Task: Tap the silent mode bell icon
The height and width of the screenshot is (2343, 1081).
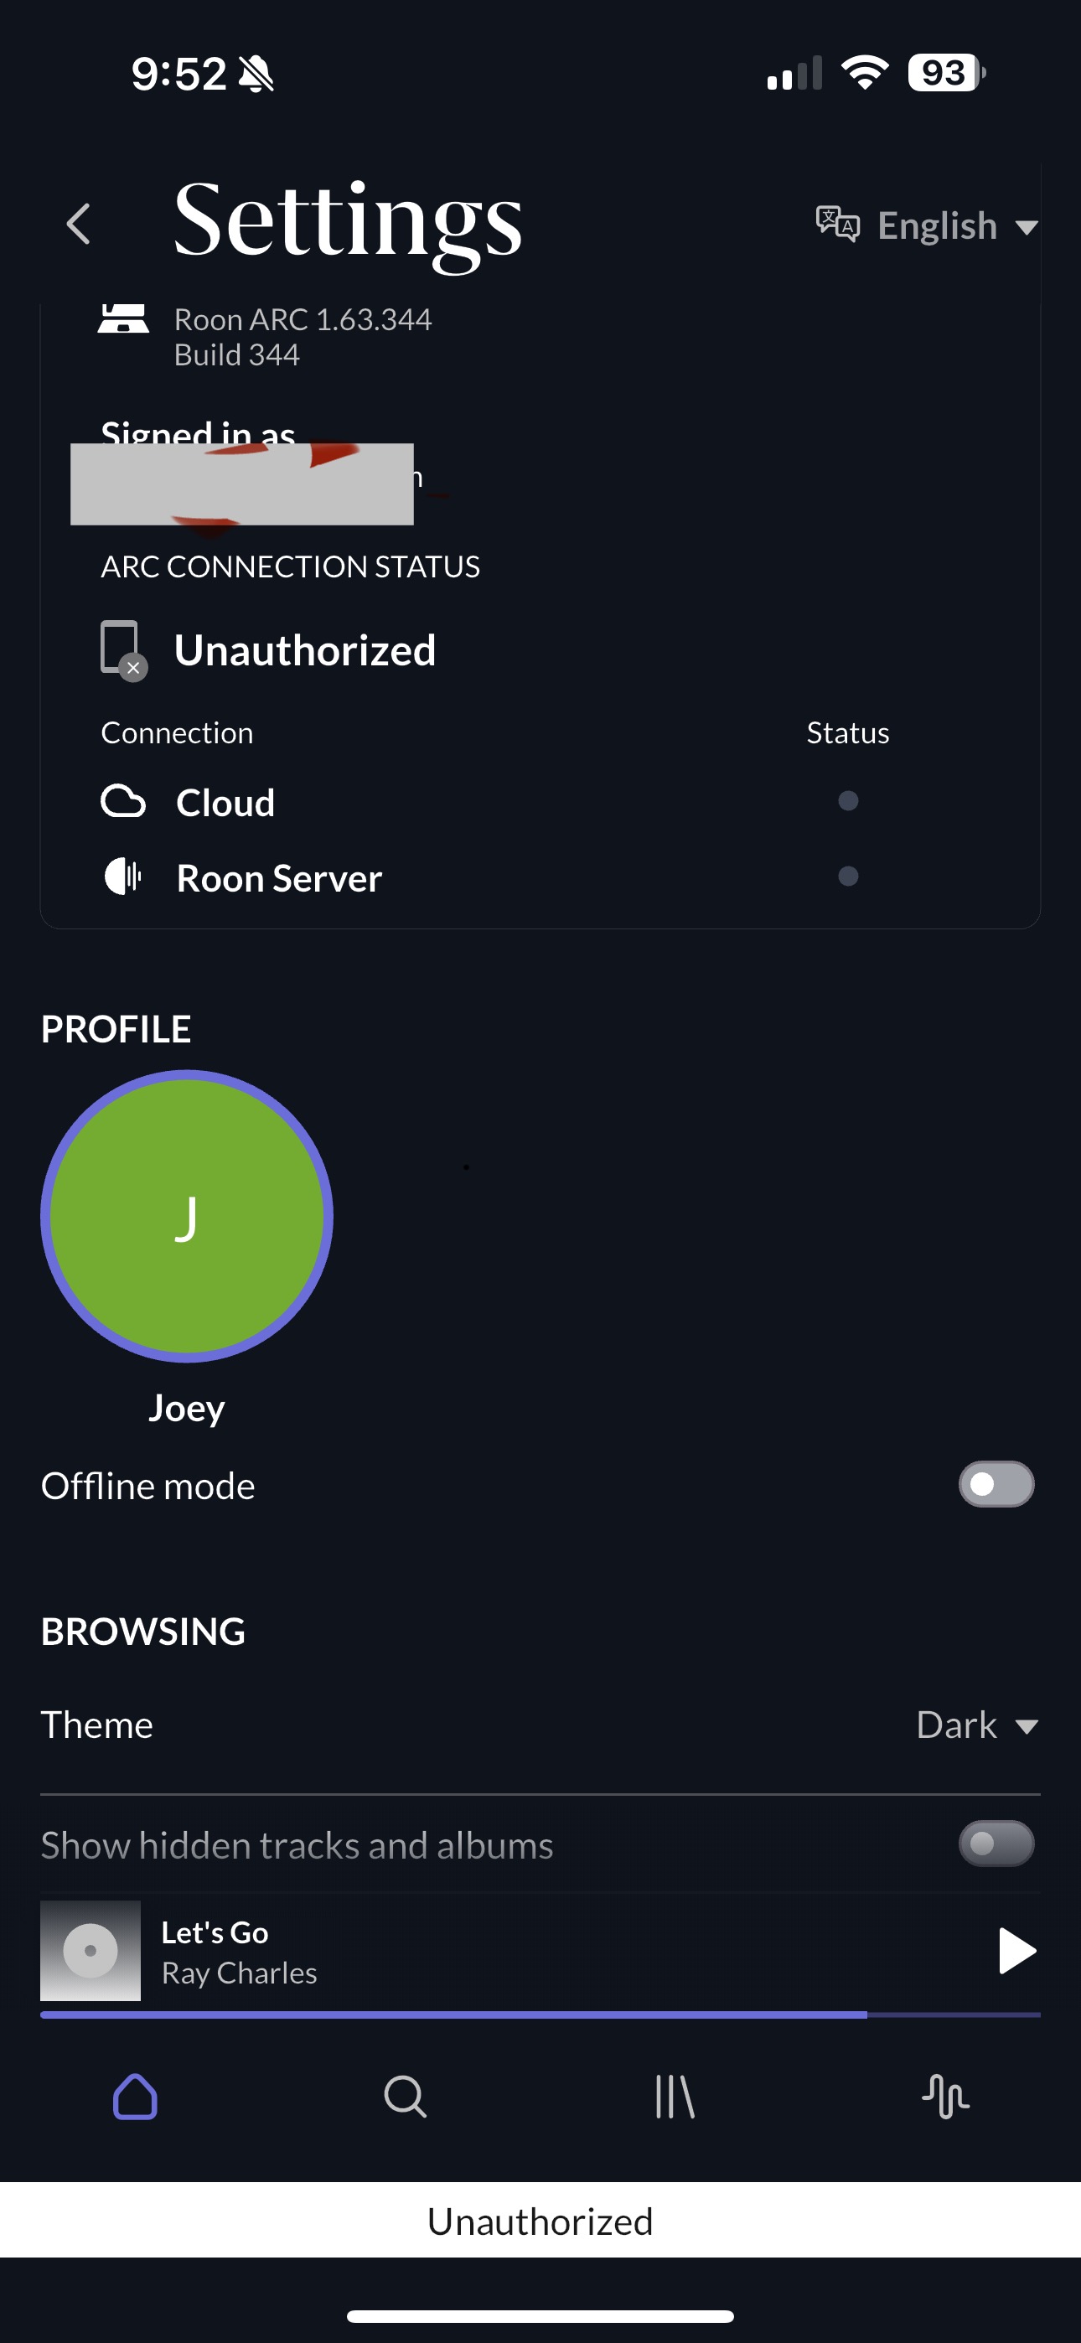Action: coord(256,74)
